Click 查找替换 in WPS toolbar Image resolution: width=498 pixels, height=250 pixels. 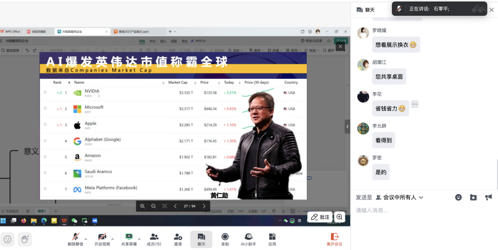coord(10,51)
